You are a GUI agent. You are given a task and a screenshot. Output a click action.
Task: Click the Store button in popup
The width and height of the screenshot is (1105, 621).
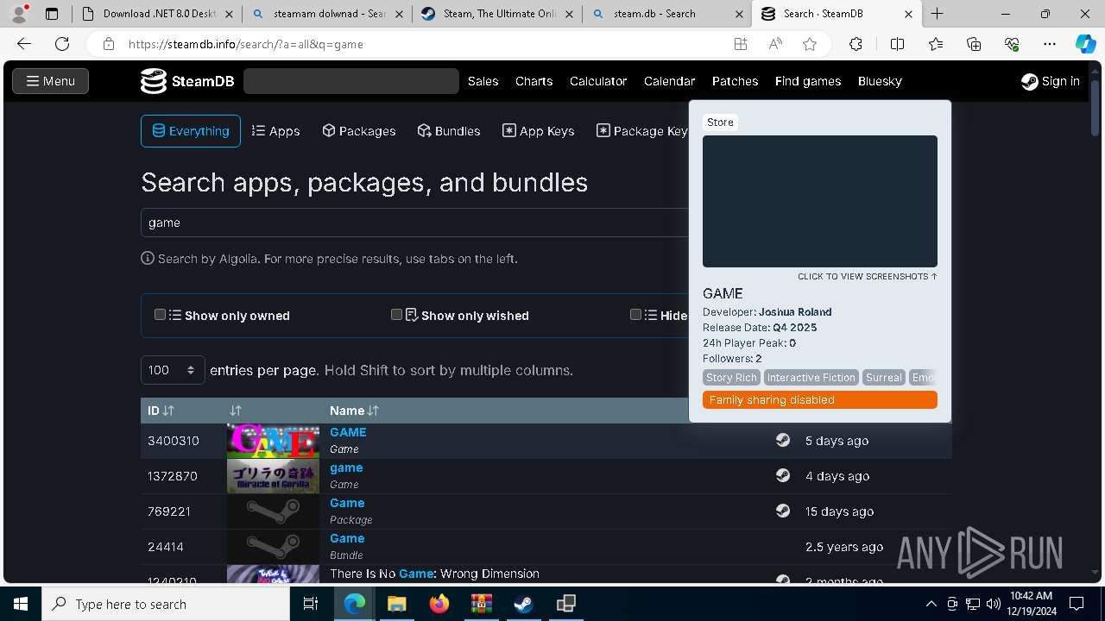(x=720, y=122)
